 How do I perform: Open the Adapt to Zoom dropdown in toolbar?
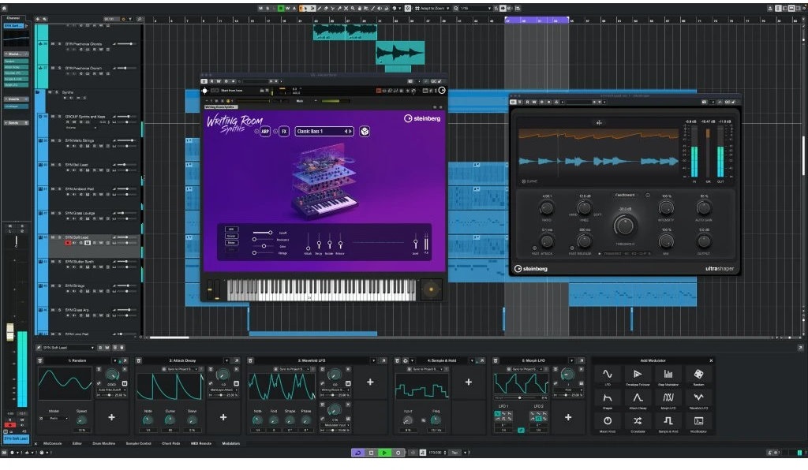[435, 8]
